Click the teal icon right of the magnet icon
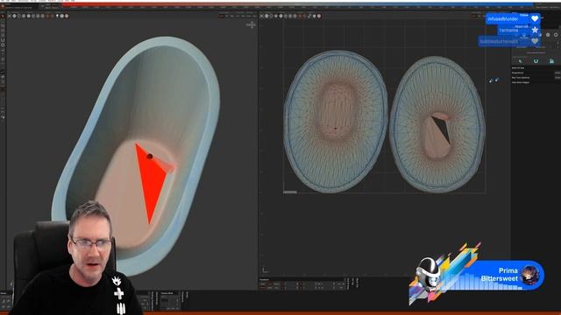The image size is (561, 315). click(551, 60)
